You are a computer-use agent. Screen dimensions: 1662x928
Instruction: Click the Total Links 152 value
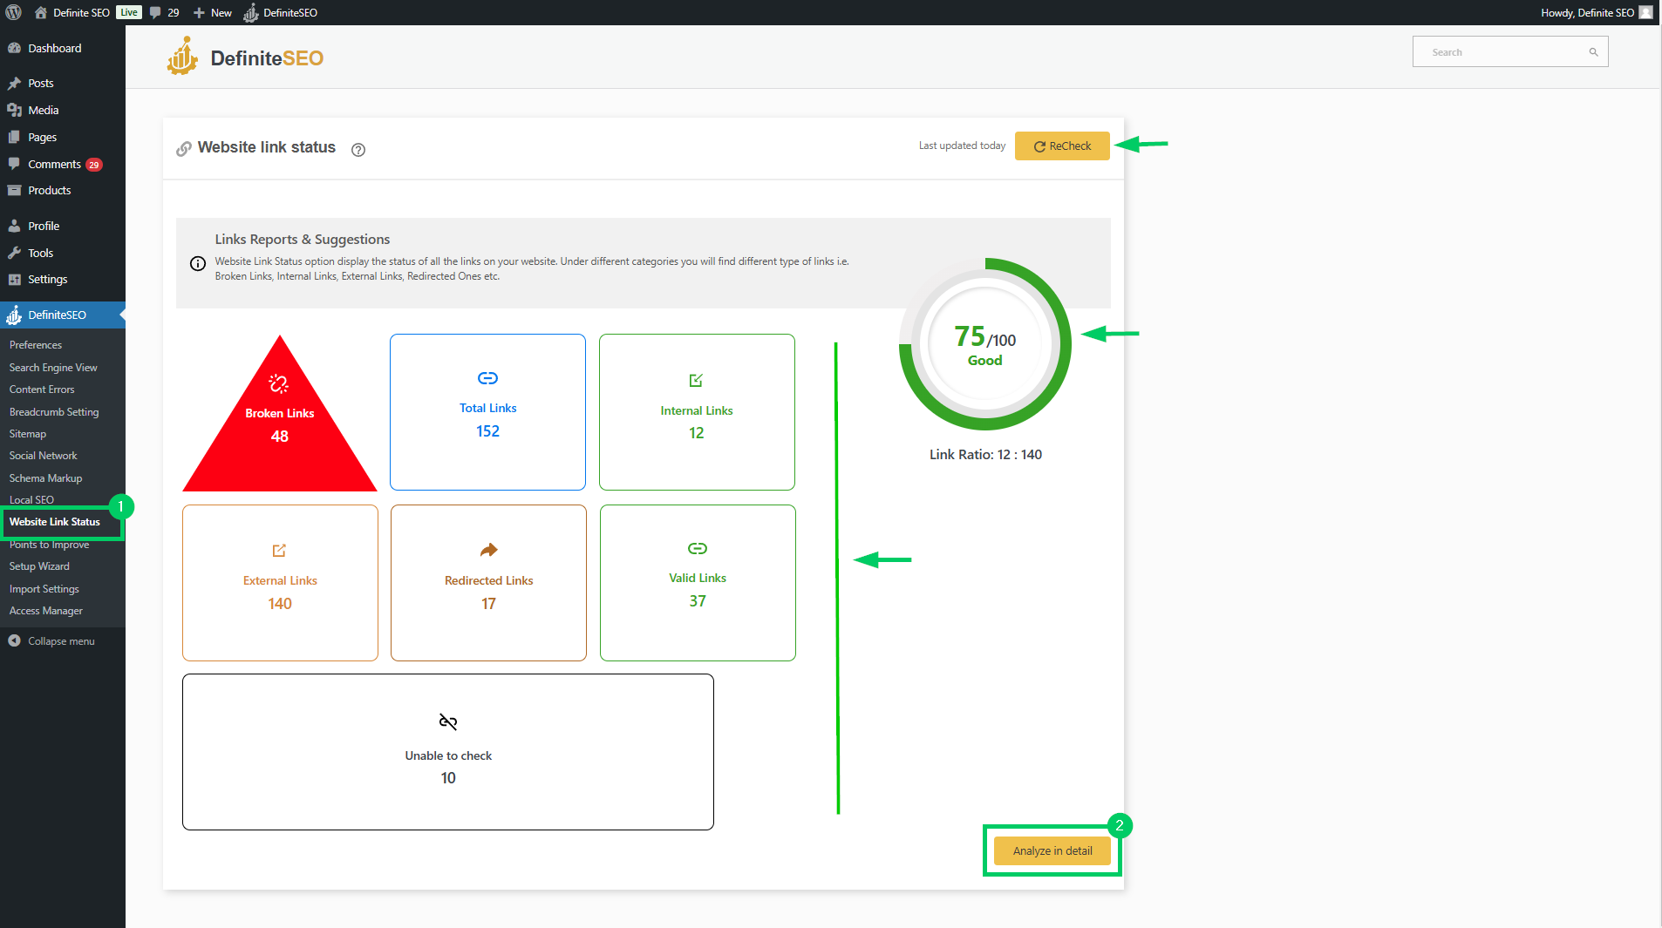[x=488, y=431]
